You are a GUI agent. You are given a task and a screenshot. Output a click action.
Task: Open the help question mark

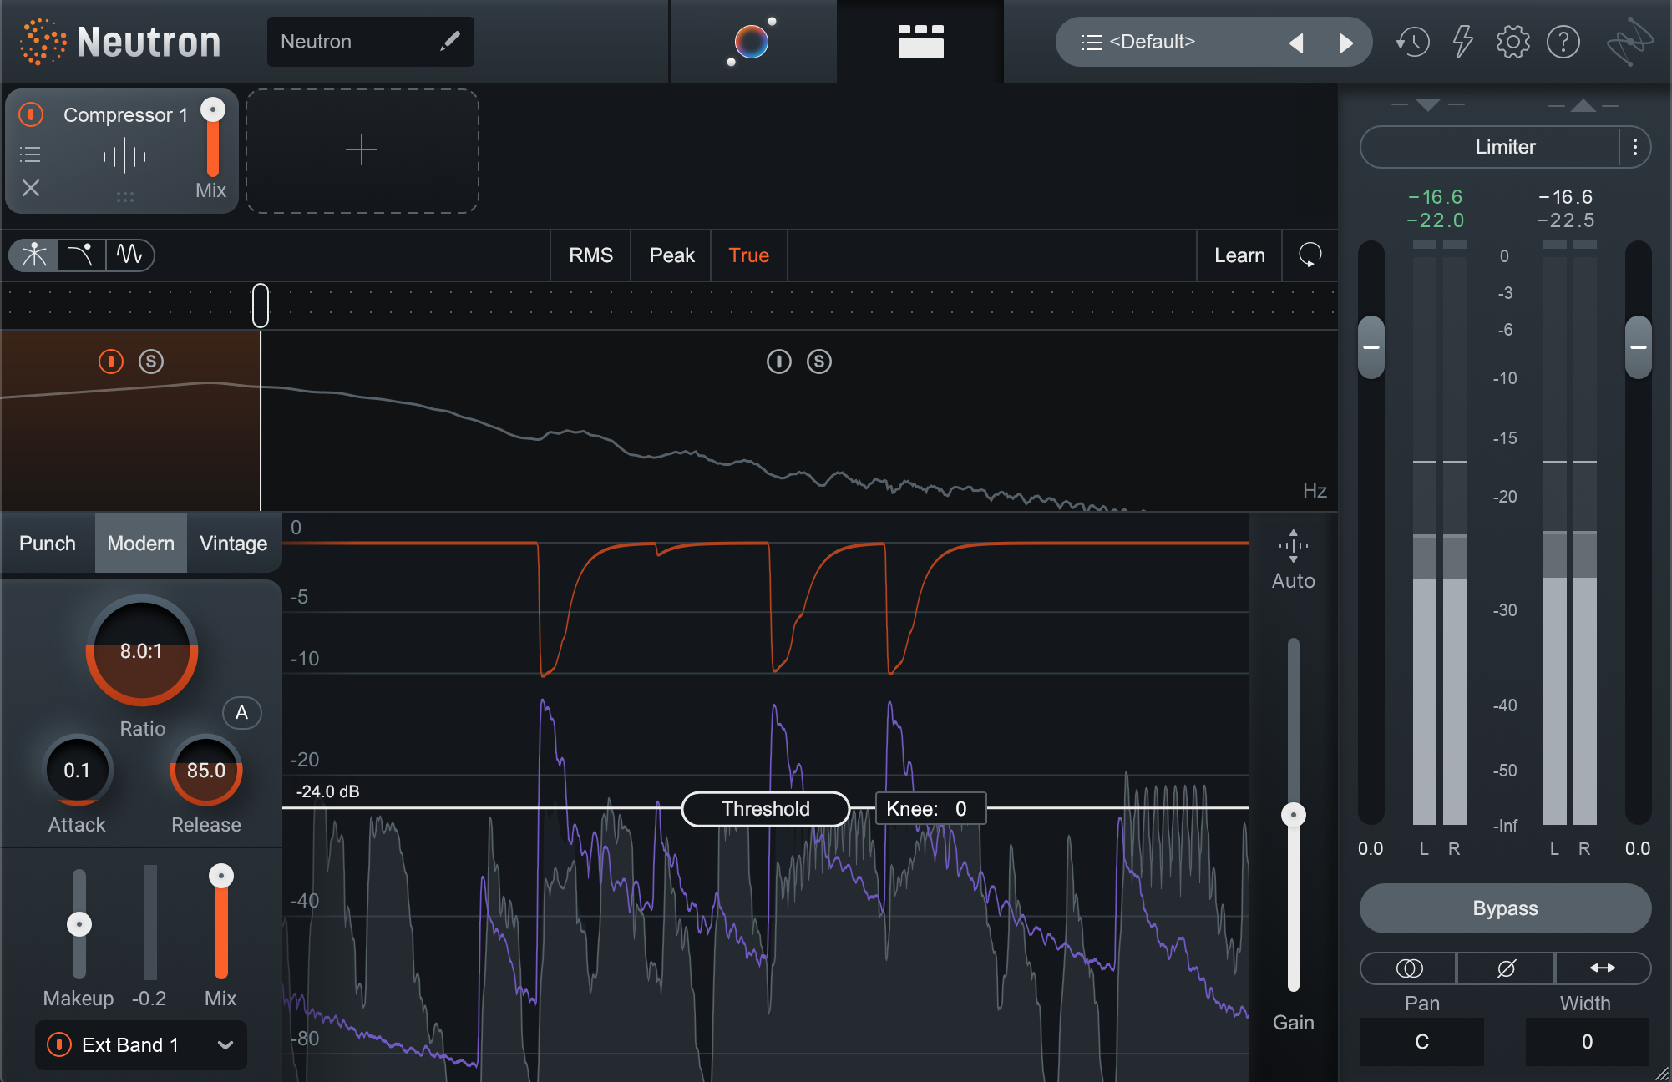[1563, 41]
